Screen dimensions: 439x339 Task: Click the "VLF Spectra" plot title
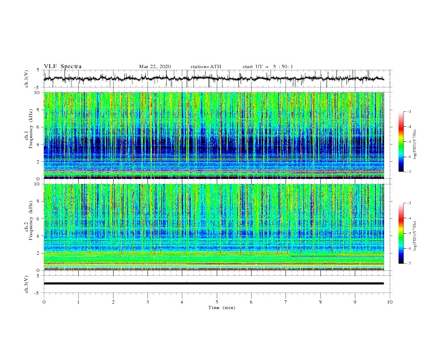(63, 66)
